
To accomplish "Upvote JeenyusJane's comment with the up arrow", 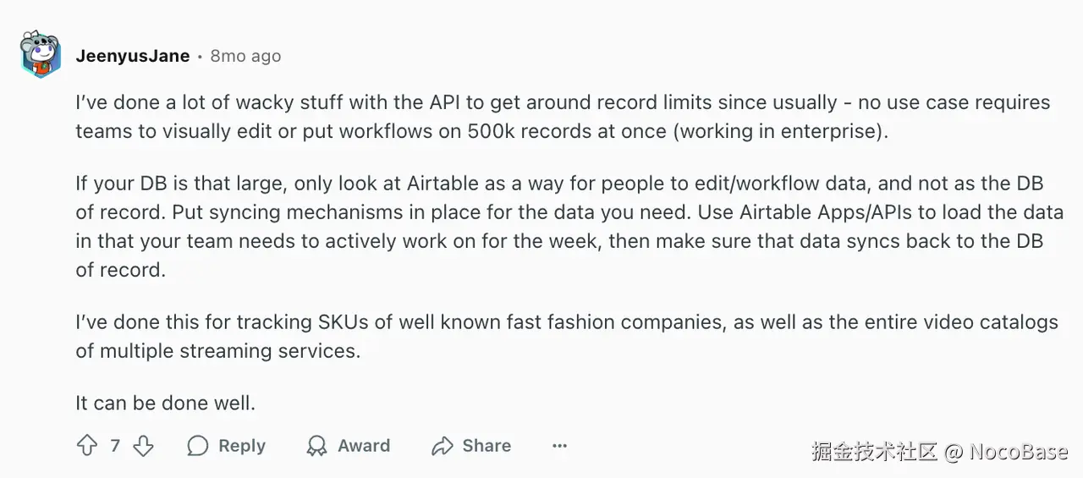I will (87, 446).
